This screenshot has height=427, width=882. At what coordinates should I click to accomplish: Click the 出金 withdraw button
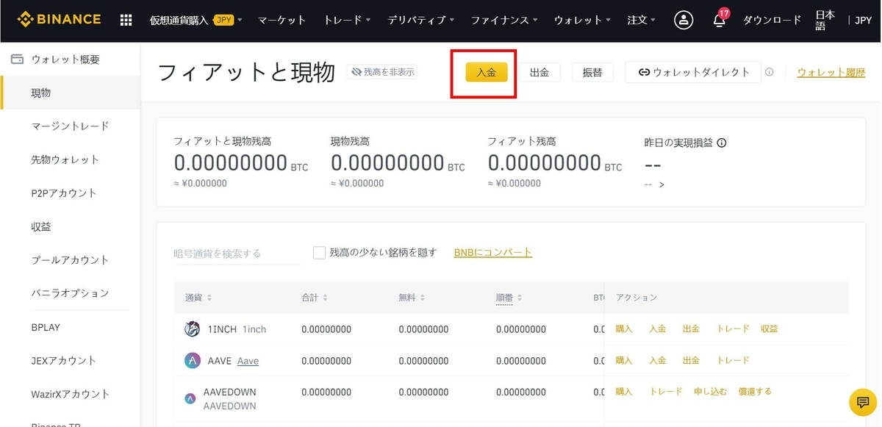point(539,72)
